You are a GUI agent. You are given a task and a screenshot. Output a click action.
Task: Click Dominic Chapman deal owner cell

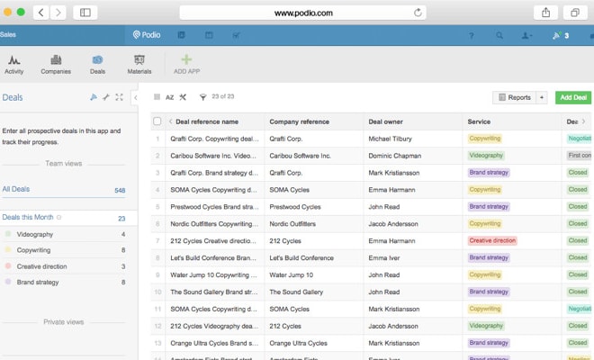coord(395,156)
